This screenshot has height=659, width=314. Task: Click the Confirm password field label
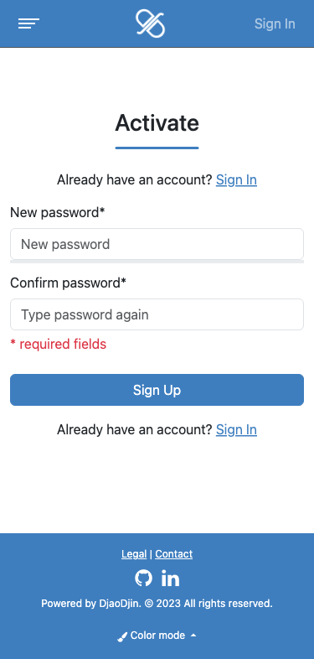68,283
